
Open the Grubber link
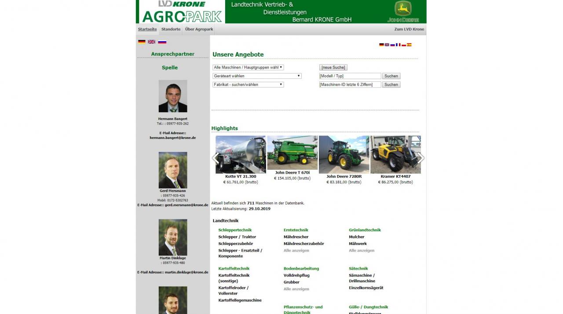click(x=292, y=282)
